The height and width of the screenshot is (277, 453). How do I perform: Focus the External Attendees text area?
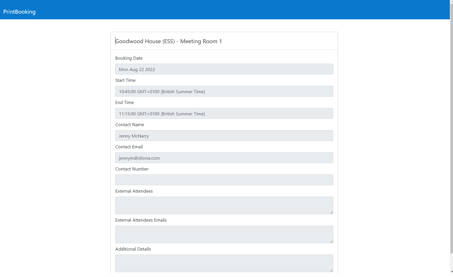224,205
